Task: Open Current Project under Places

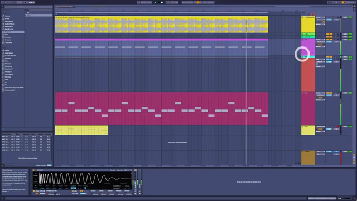Action: pyautogui.click(x=10, y=56)
